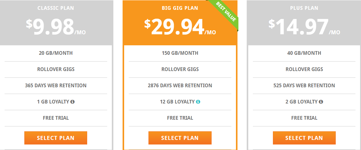
Task: Click the $14.97/mo price
Action: tap(304, 27)
